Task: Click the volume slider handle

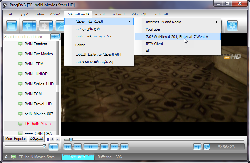Action: [44, 146]
